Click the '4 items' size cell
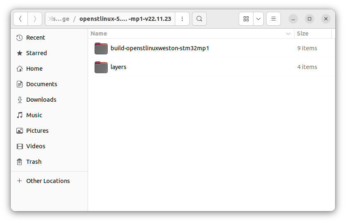 click(307, 67)
